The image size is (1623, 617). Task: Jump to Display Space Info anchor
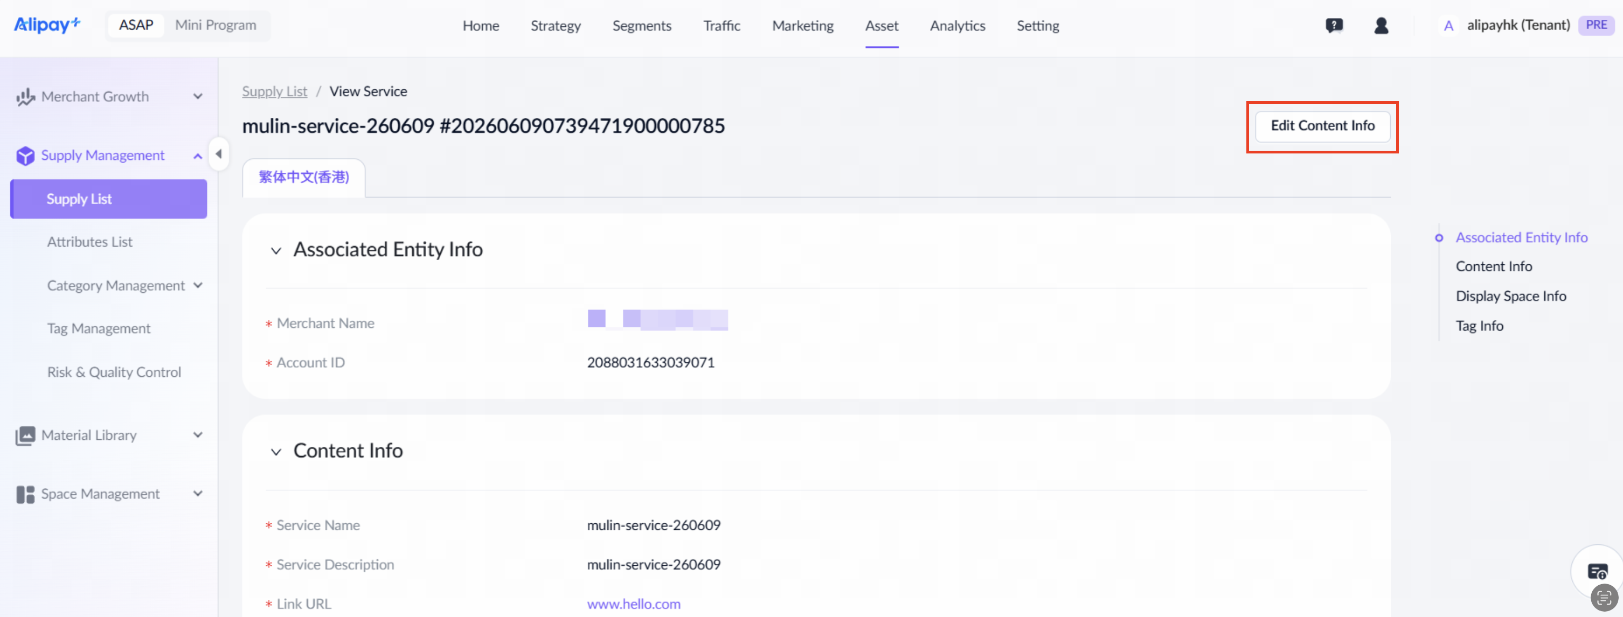(x=1511, y=296)
